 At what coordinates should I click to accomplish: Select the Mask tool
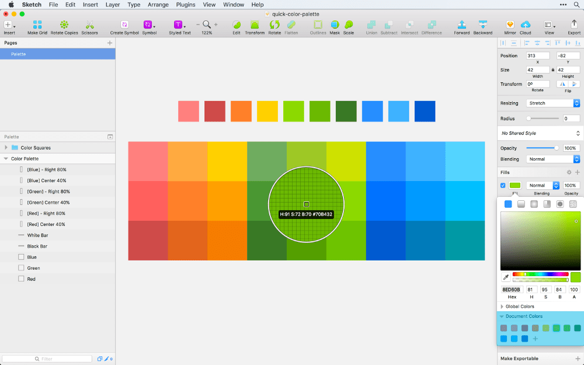335,25
